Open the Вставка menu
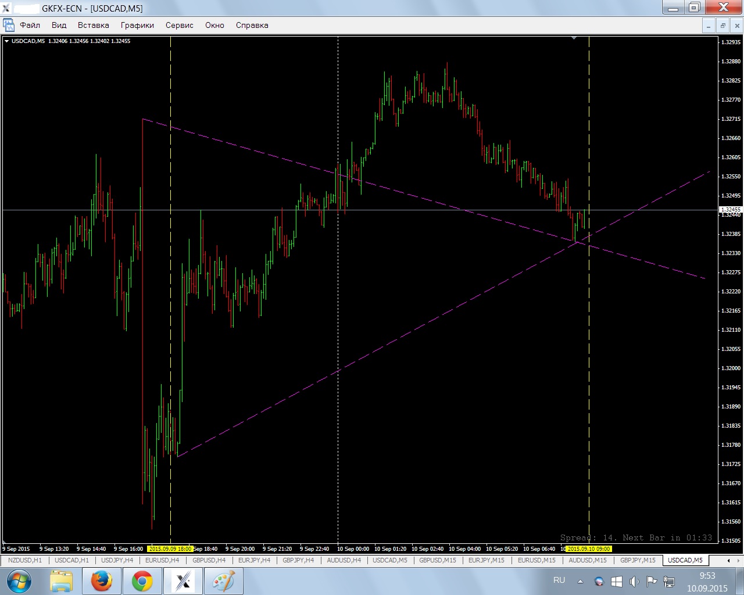The width and height of the screenshot is (744, 595). (x=93, y=25)
